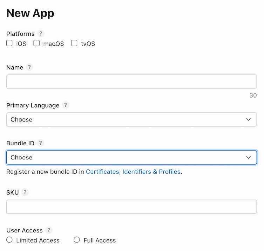264x251 pixels.
Task: Select the Limited Access radio button
Action: point(9,239)
